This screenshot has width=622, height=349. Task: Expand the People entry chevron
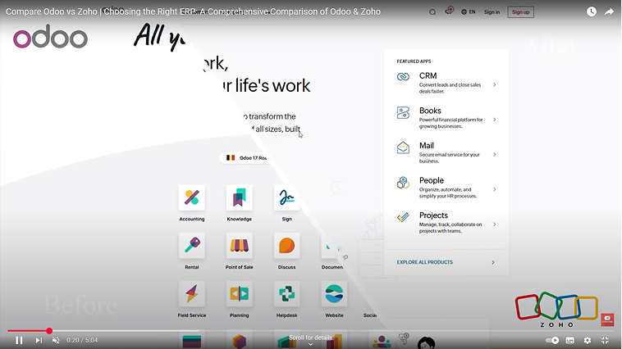494,189
